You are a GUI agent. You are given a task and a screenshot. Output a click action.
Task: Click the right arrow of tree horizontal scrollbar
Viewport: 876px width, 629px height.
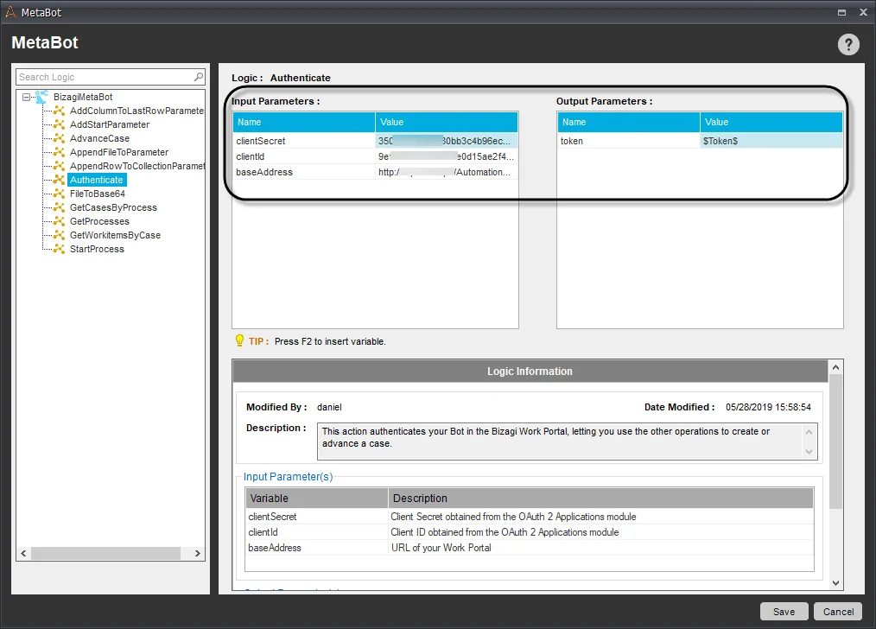(x=197, y=553)
